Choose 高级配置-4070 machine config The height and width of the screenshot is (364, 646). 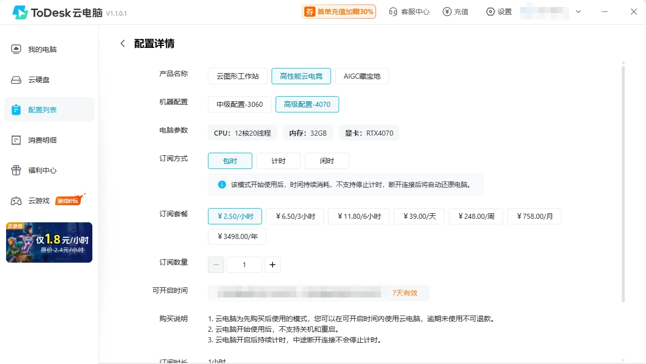click(307, 104)
